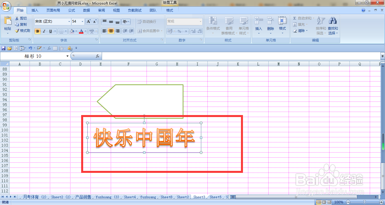Toggle bold formatting for selected text

pos(37,31)
